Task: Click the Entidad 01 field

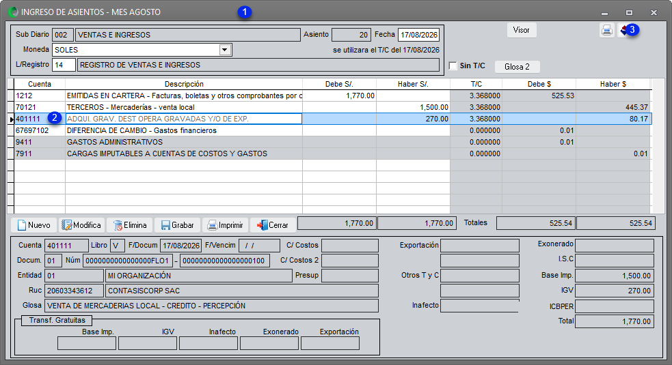Action: [74, 276]
